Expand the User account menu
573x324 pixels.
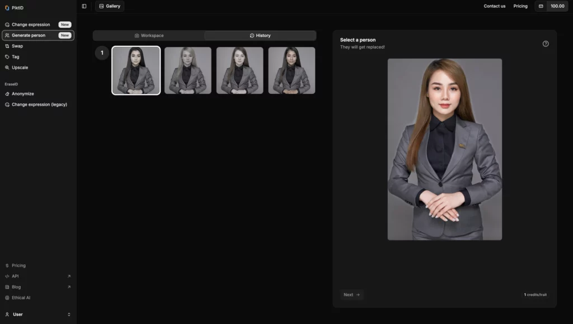pyautogui.click(x=37, y=314)
